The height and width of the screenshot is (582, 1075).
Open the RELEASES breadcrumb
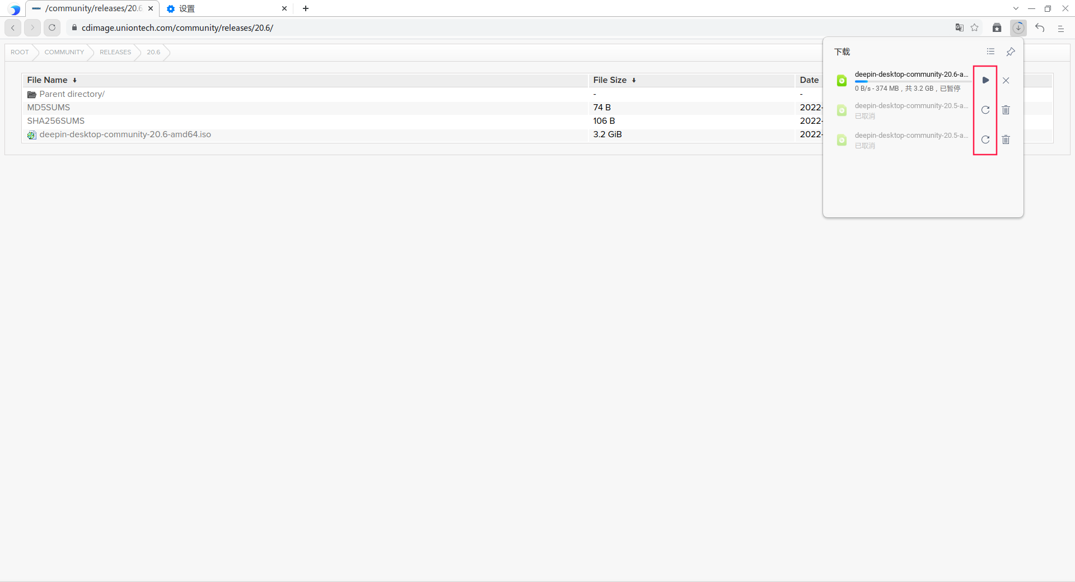(115, 52)
